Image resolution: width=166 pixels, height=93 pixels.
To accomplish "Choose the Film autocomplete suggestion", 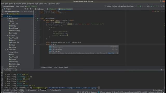I will point(84,46).
